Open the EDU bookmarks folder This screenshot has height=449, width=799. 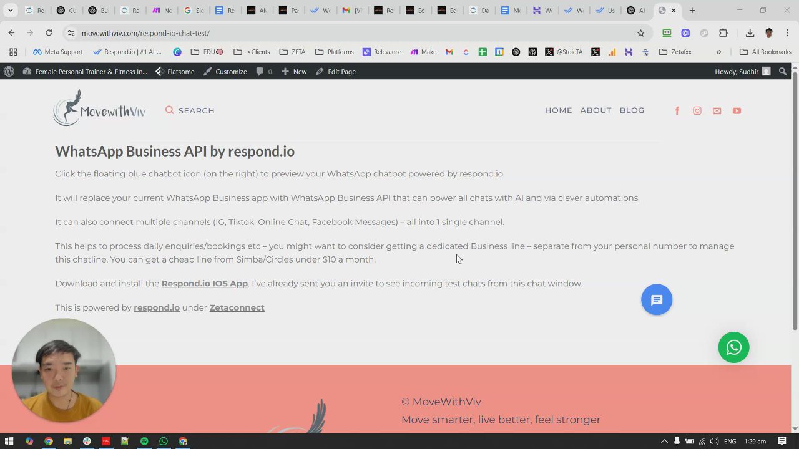(x=207, y=52)
